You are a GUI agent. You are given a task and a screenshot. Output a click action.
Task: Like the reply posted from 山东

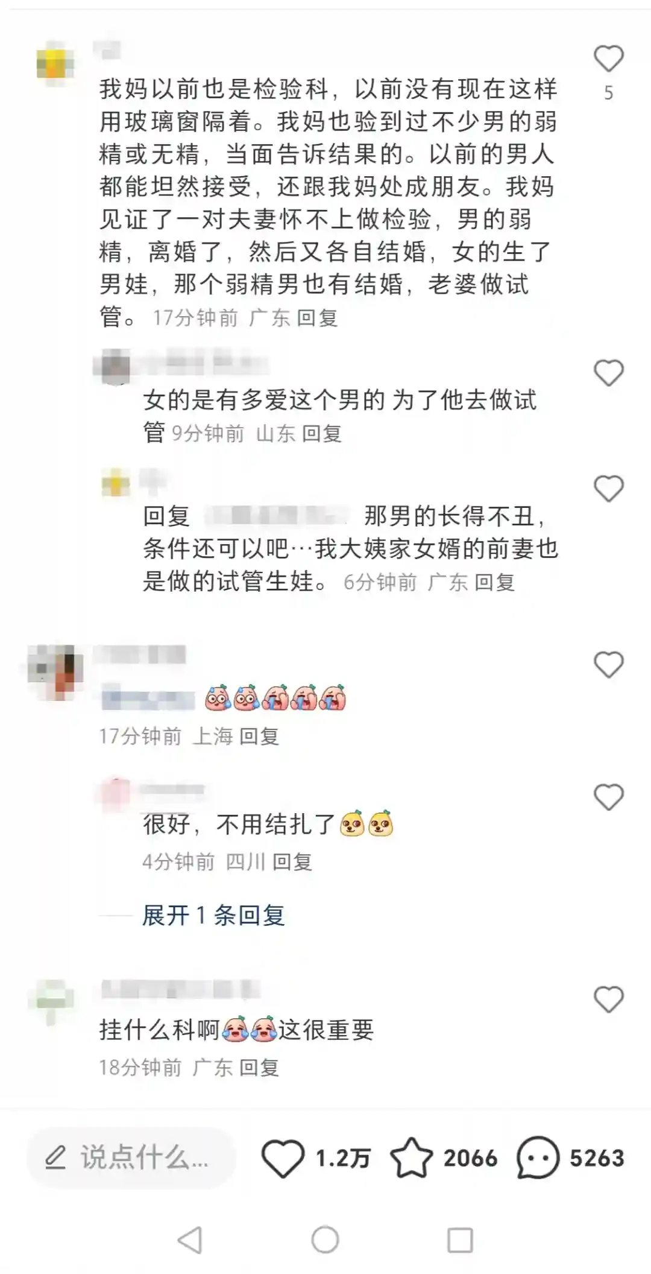click(x=608, y=373)
